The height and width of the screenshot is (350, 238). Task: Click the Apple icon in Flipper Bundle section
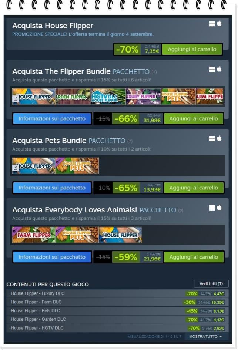[x=219, y=69]
